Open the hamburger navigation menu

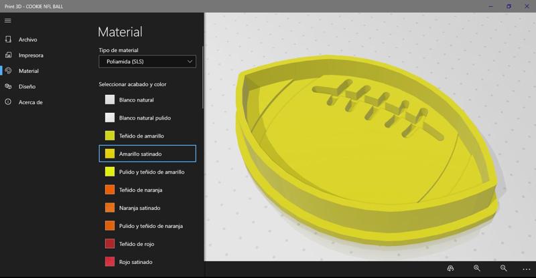(x=8, y=21)
